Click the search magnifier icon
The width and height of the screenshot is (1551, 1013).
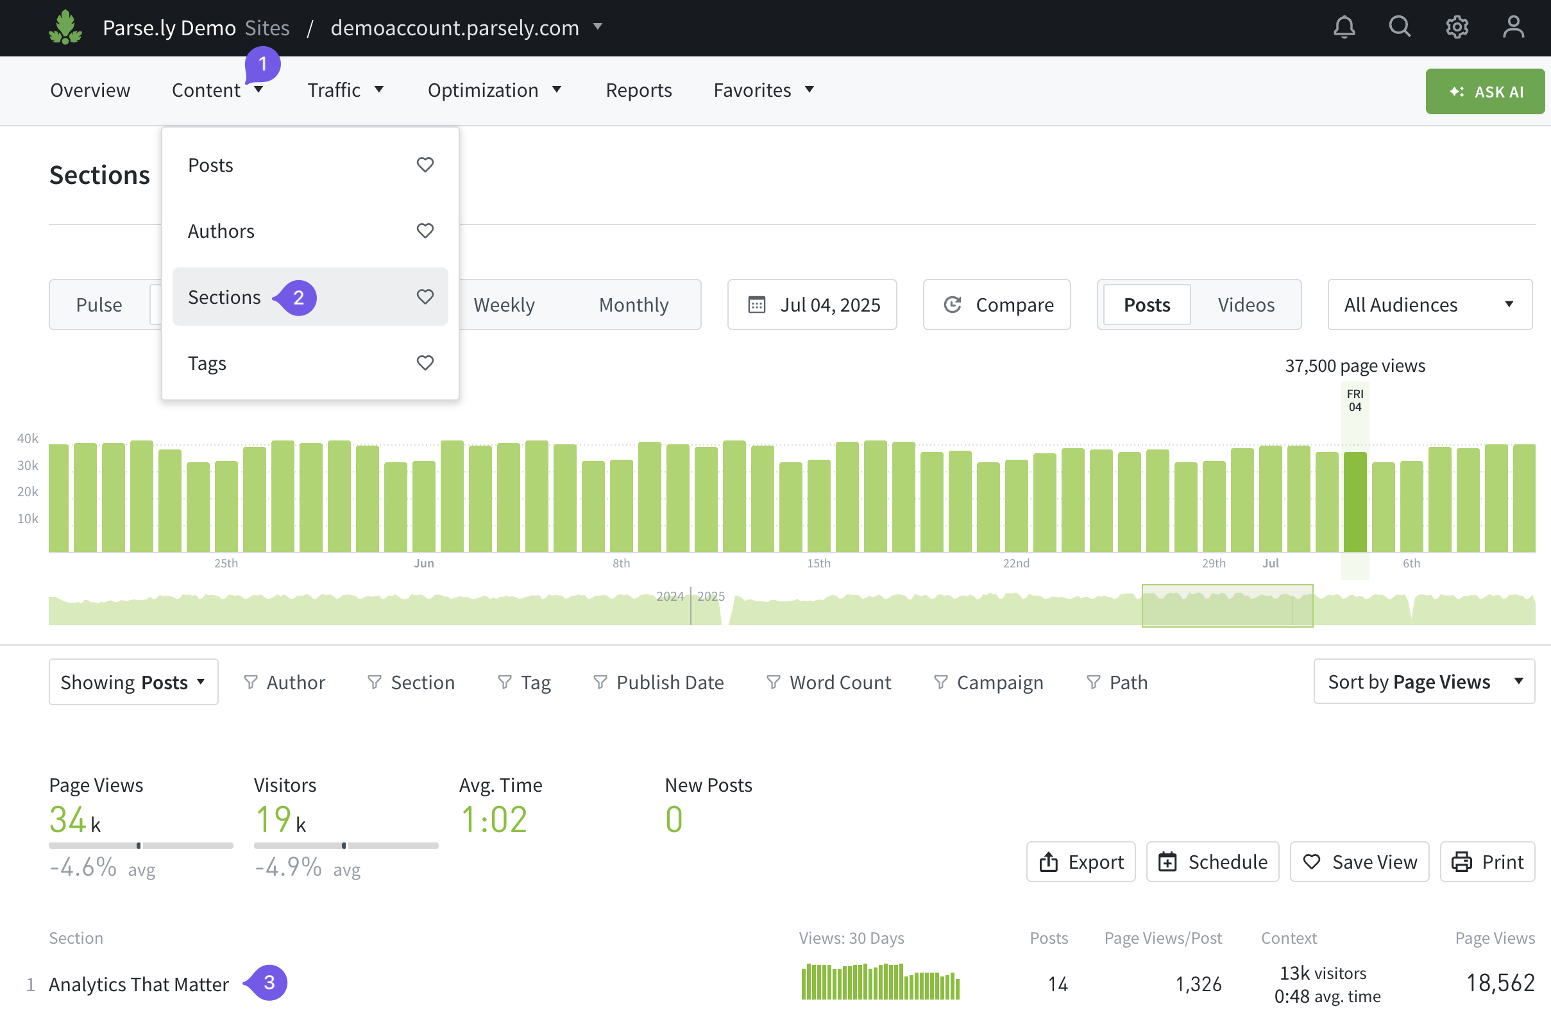point(1399,28)
